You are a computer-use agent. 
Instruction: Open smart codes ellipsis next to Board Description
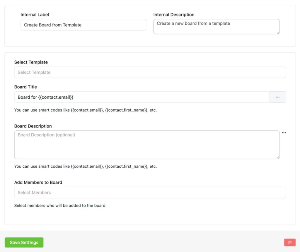[284, 133]
